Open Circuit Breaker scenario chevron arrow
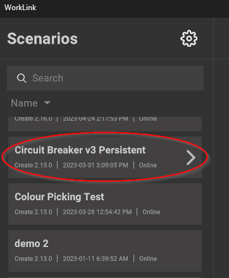This screenshot has width=229, height=278. [x=191, y=157]
